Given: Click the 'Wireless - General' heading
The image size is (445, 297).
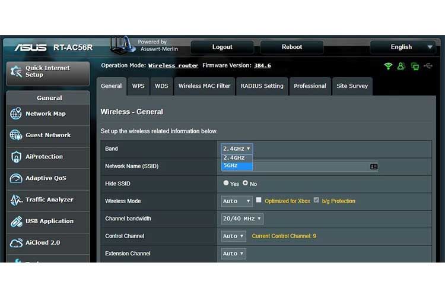Looking at the screenshot, I should (132, 112).
